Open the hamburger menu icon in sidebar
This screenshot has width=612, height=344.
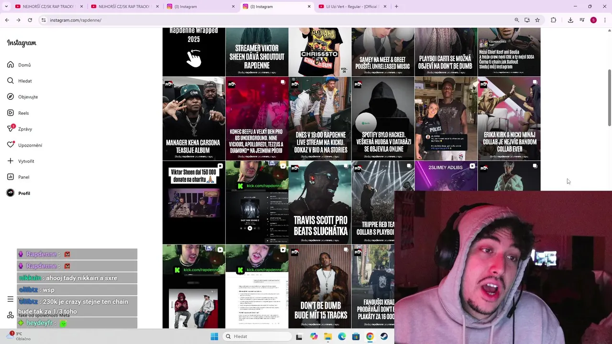point(10,299)
